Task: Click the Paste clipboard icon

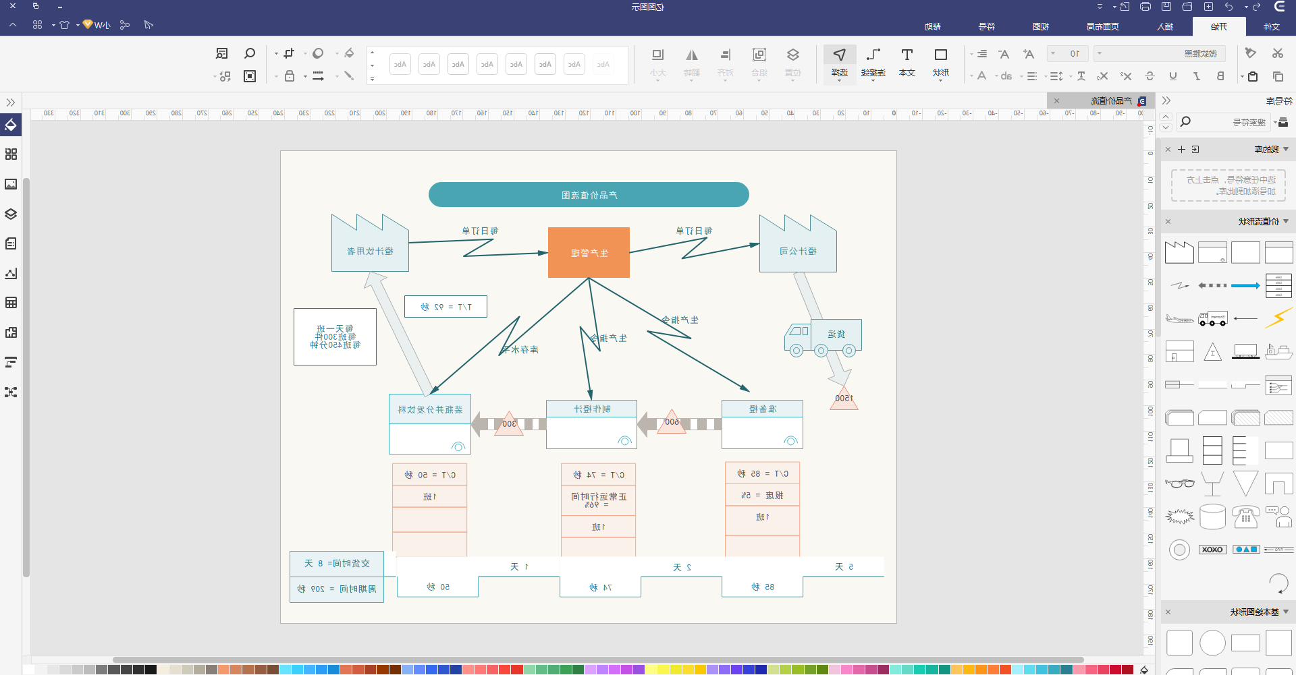Action: (x=1253, y=76)
